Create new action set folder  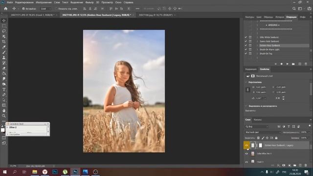(293, 64)
